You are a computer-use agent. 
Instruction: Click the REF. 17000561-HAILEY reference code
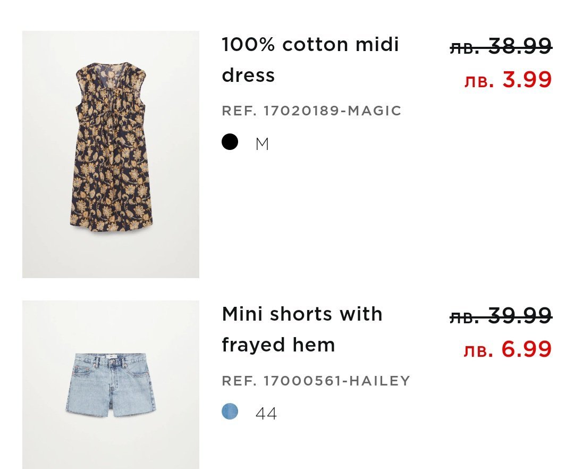[316, 381]
